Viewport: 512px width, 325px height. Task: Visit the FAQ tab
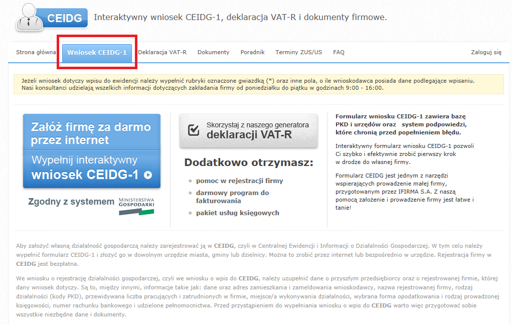click(x=338, y=52)
